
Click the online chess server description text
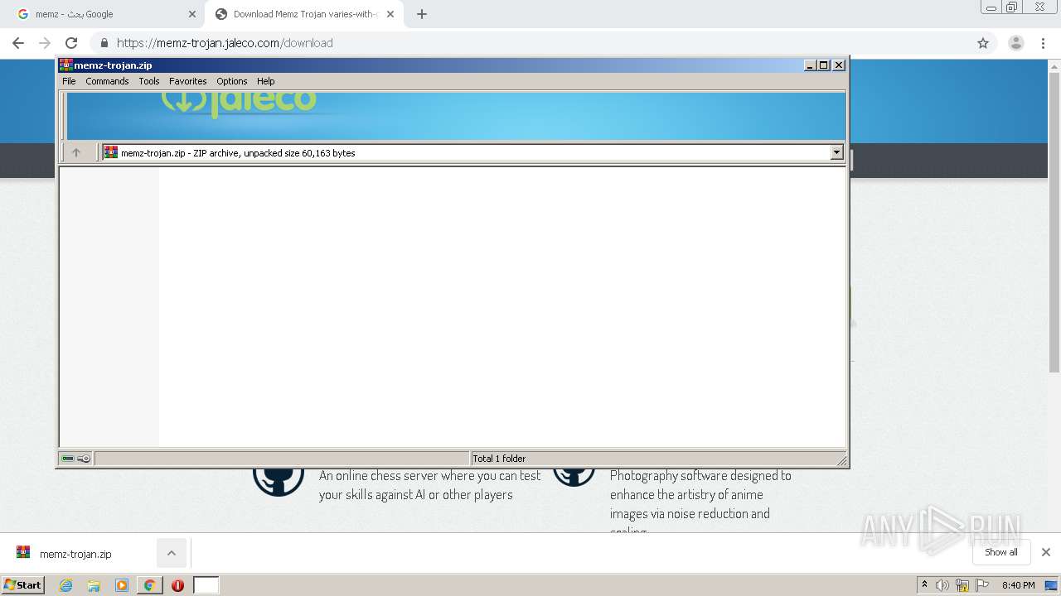429,485
